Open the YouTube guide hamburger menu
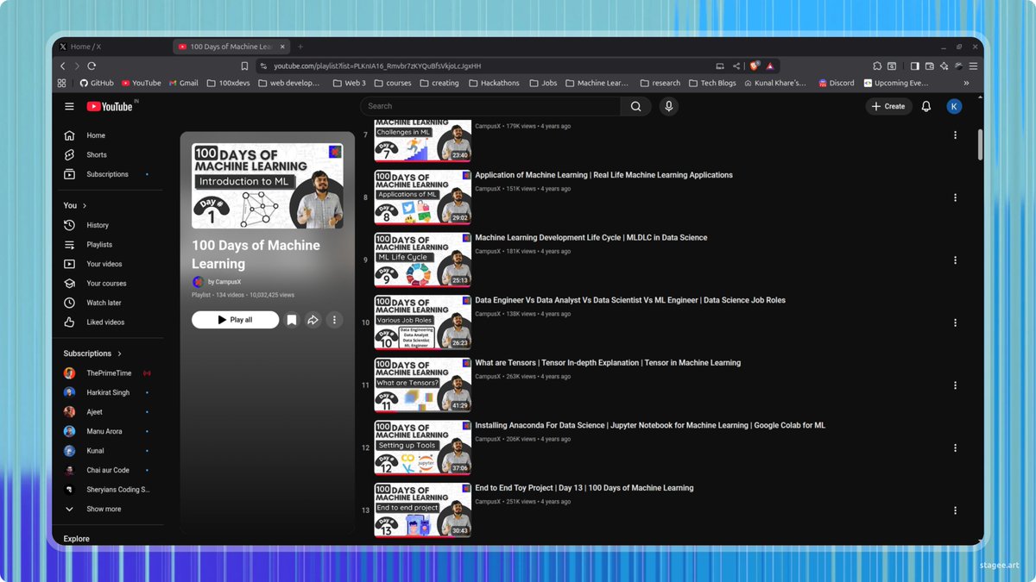1036x582 pixels. coord(69,106)
